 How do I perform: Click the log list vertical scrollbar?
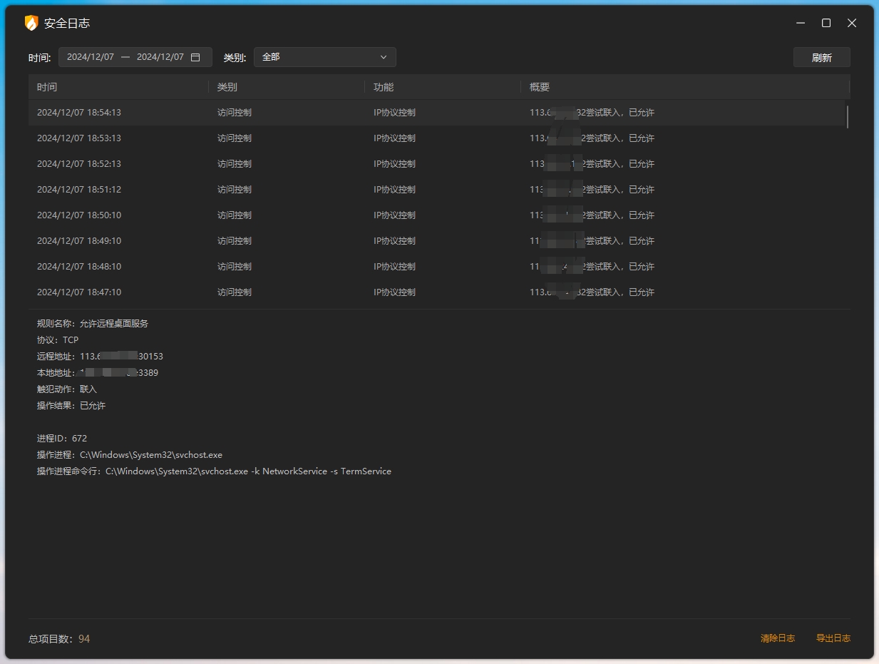(x=847, y=117)
